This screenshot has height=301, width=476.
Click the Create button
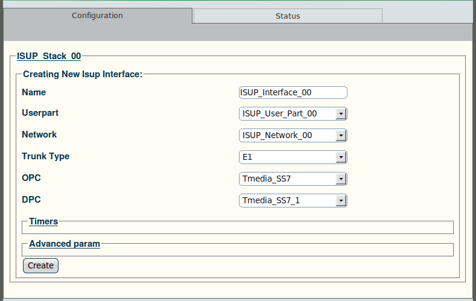pos(40,265)
